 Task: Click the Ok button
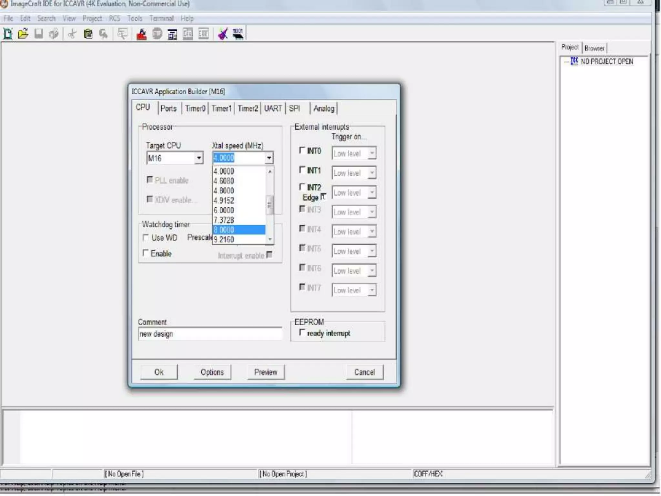[159, 372]
